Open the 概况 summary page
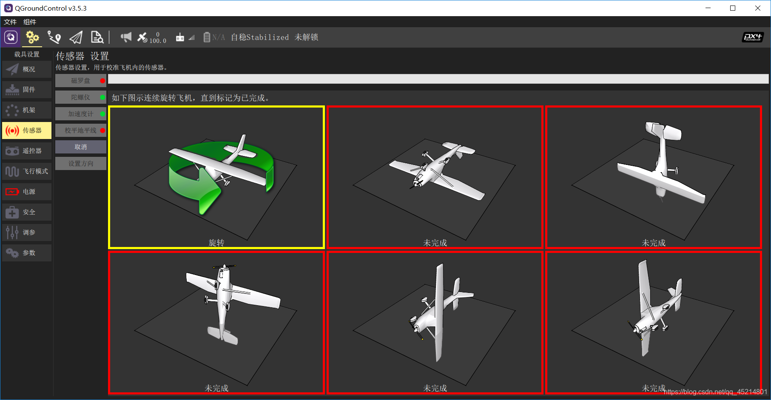 (x=27, y=69)
